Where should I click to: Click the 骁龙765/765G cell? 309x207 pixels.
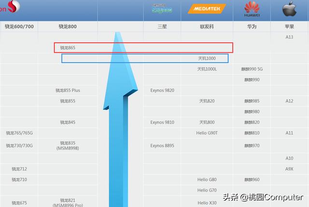tap(19, 133)
